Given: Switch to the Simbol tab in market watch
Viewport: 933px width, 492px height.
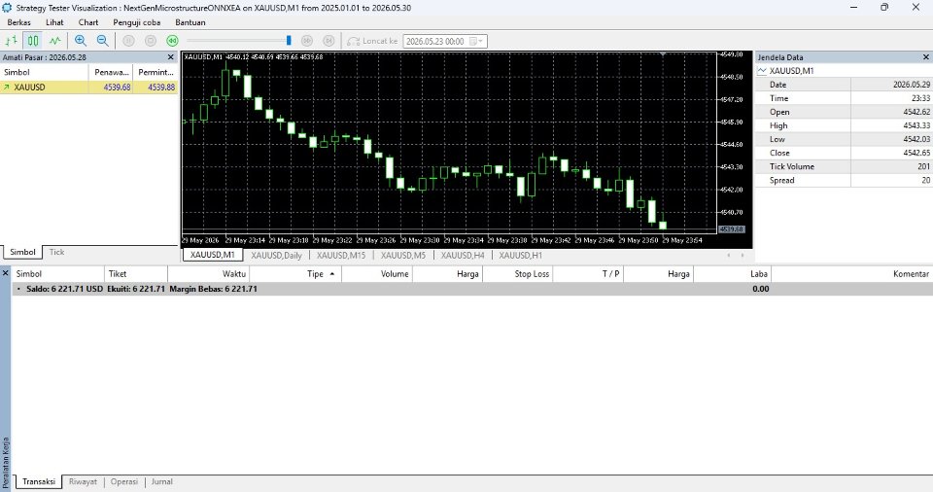Looking at the screenshot, I should tap(22, 252).
